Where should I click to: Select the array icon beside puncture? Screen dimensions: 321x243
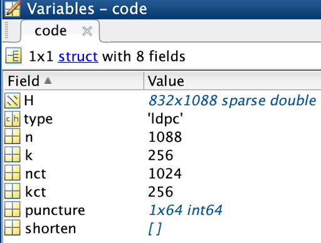[13, 210]
